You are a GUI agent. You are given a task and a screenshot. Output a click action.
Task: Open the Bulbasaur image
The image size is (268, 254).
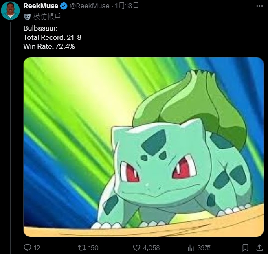[143, 147]
